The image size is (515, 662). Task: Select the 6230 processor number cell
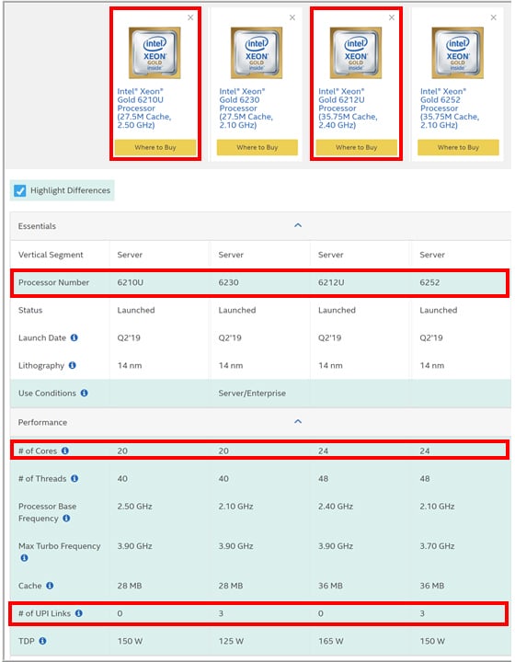pos(228,282)
